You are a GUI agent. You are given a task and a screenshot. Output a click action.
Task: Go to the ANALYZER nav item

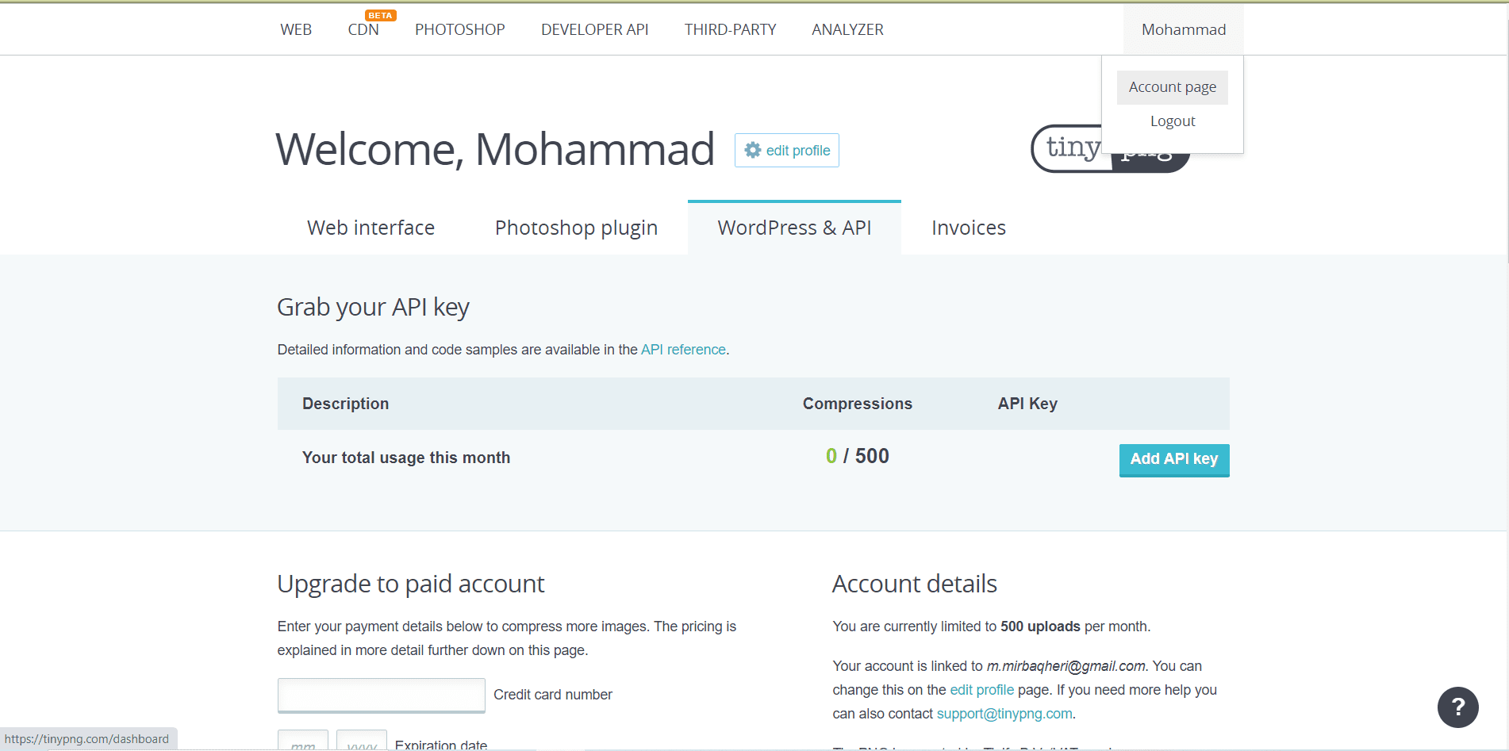click(847, 30)
